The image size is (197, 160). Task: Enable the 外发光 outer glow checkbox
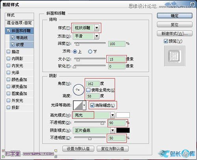(x=8, y=101)
